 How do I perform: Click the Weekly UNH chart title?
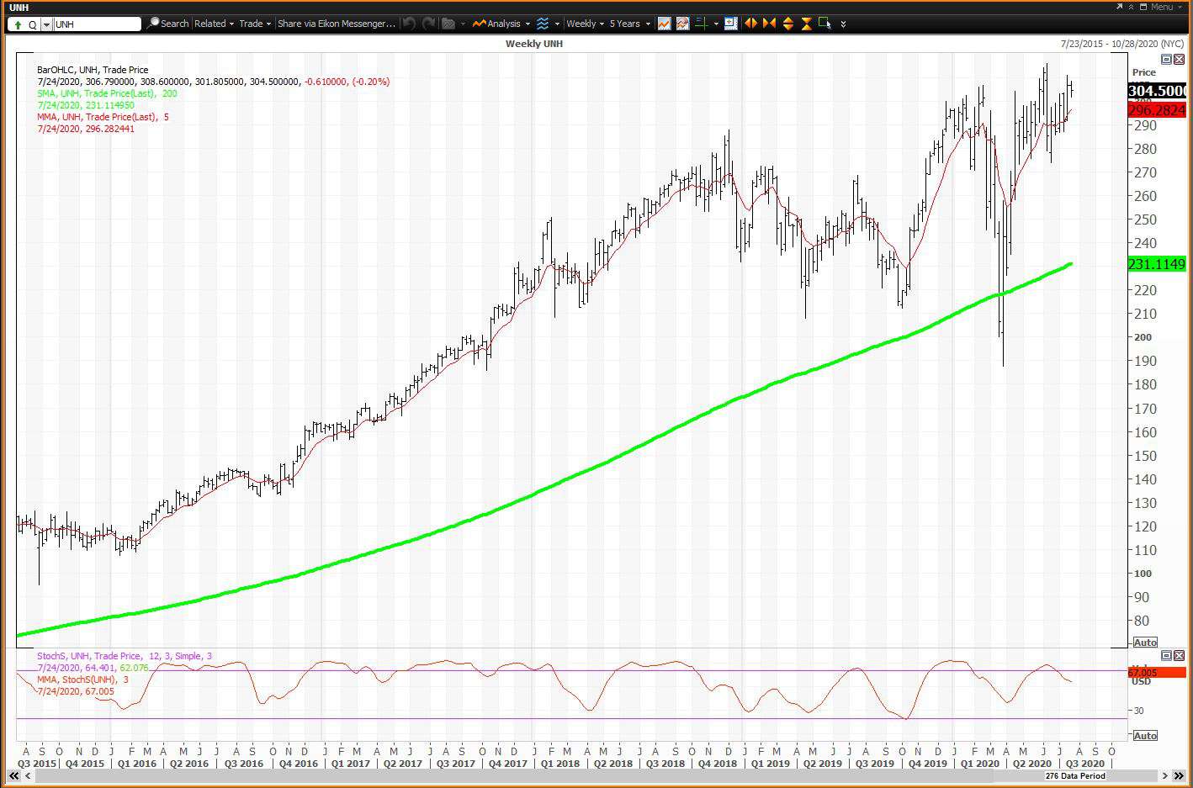[534, 44]
